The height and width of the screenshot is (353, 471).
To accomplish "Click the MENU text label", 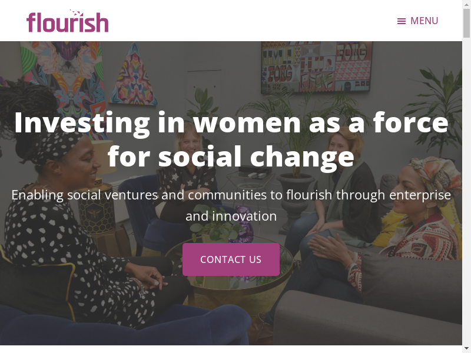I will click(424, 21).
